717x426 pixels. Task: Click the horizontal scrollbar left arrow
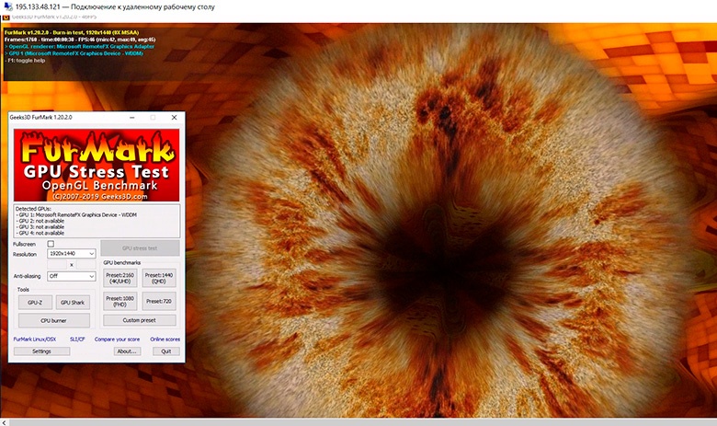tap(4, 422)
